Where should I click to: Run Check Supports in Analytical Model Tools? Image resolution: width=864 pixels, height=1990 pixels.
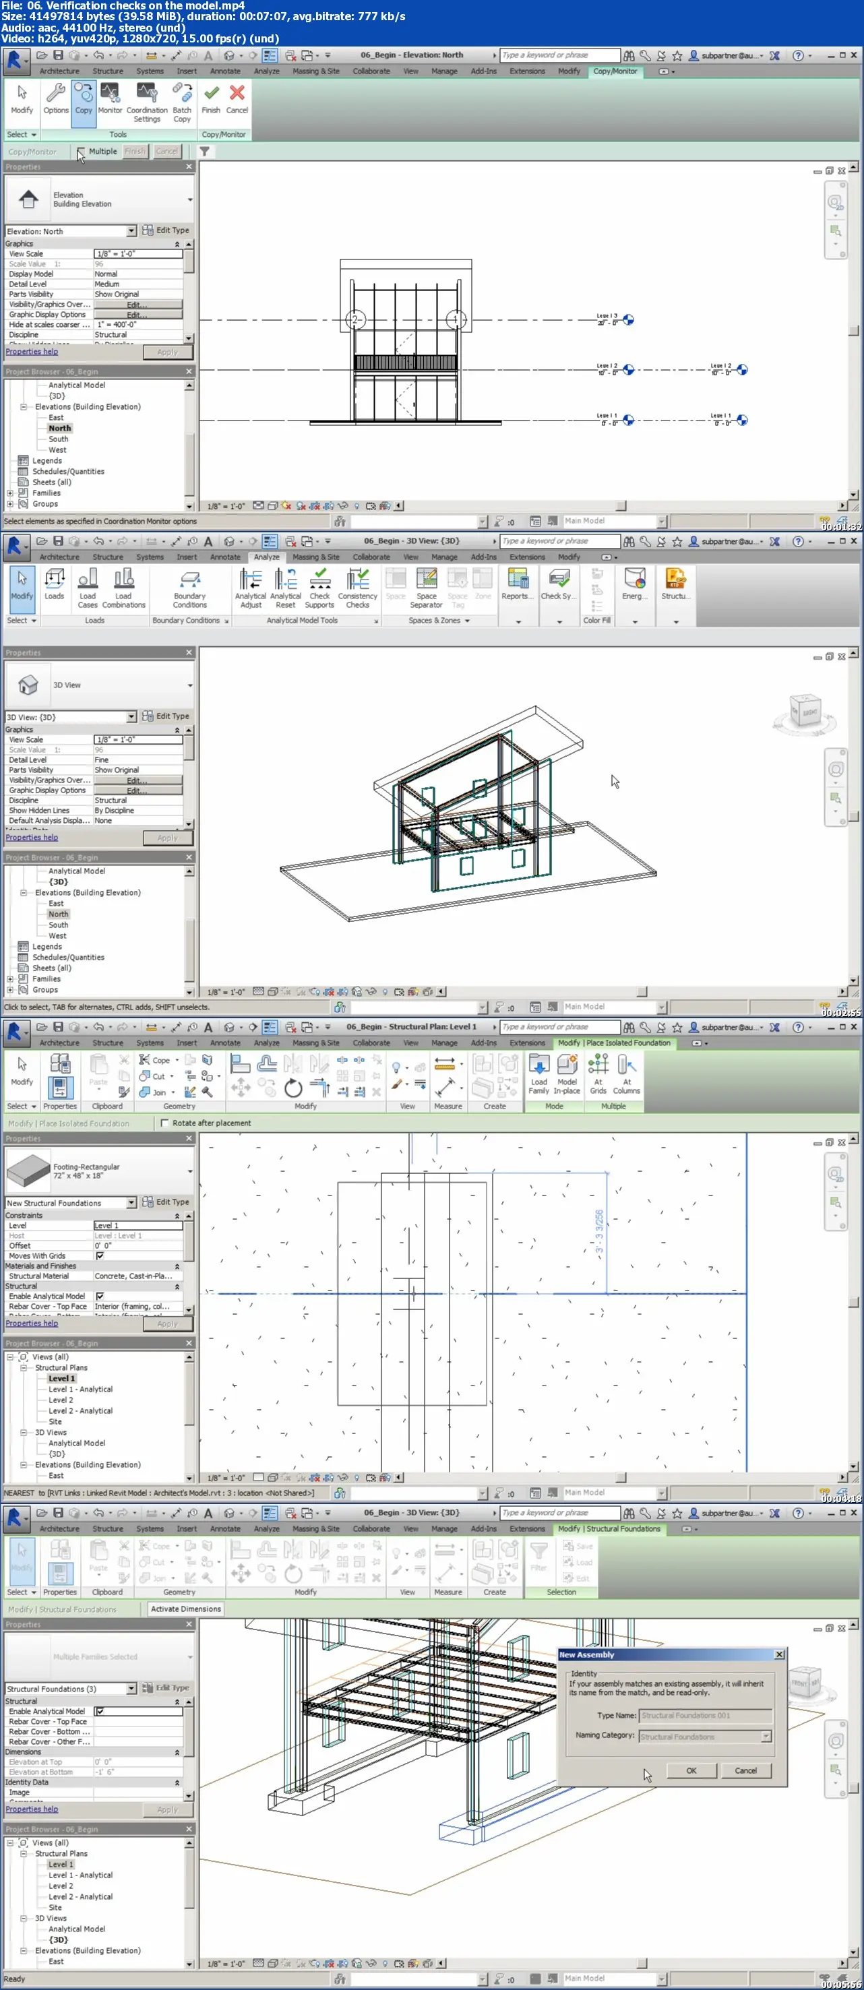(319, 589)
